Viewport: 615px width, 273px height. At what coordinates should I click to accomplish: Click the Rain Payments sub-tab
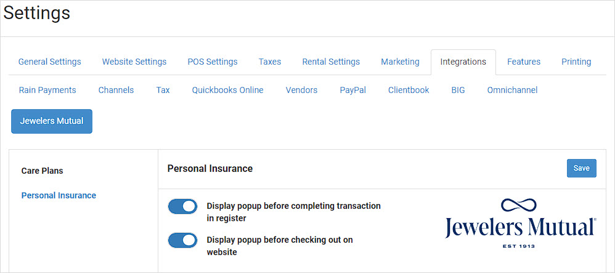point(47,90)
